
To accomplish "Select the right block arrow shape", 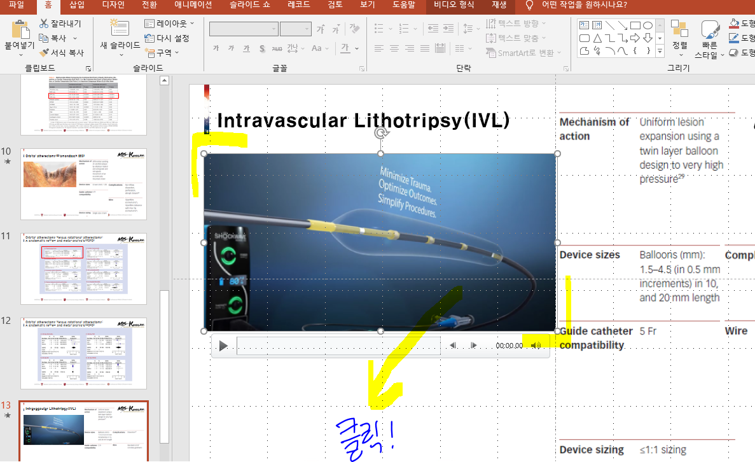I will point(635,38).
